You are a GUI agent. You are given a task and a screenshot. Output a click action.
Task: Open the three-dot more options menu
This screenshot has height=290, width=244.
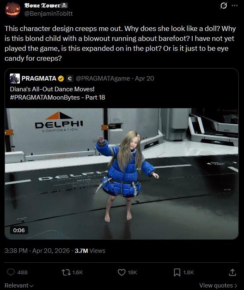click(234, 5)
